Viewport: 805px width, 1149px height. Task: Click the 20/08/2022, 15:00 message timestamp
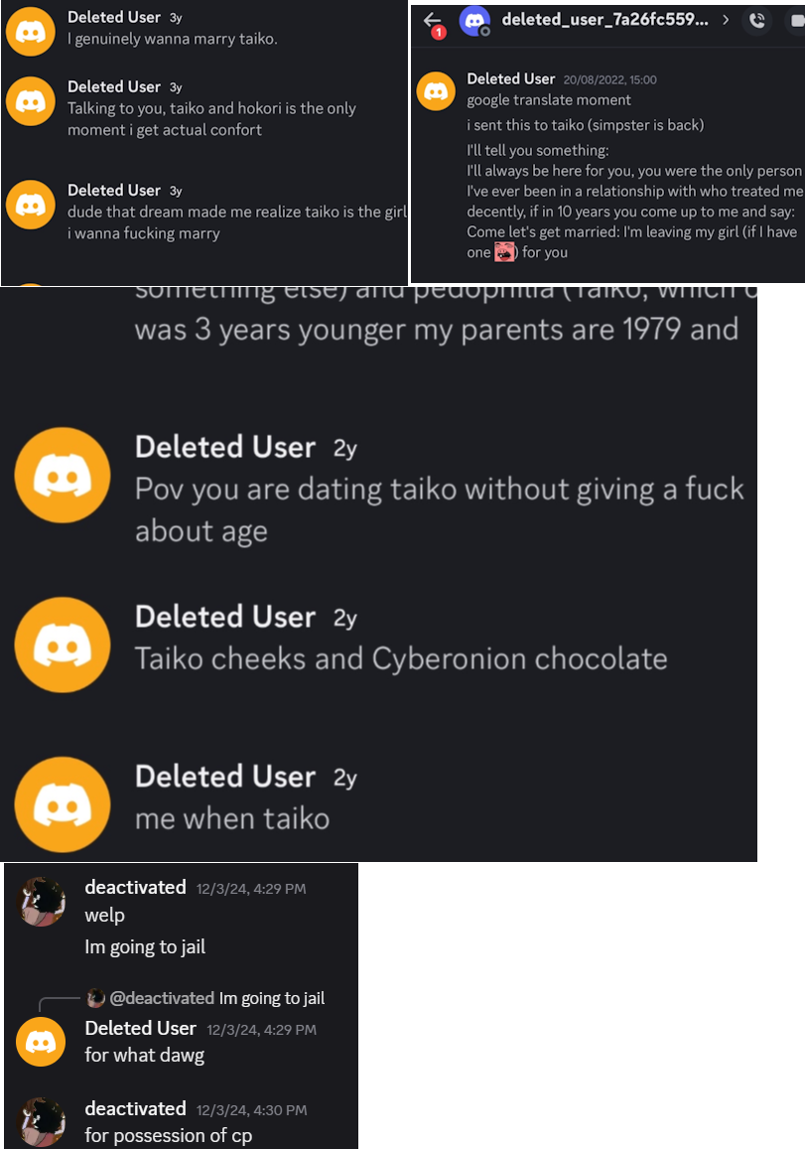click(x=609, y=79)
